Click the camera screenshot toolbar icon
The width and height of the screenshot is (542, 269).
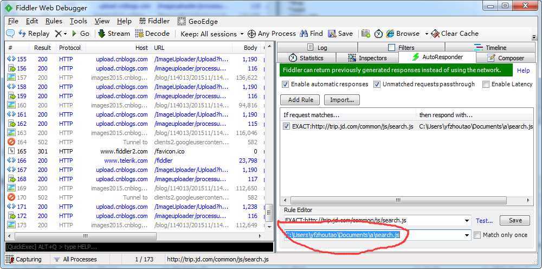pyautogui.click(x=366, y=34)
